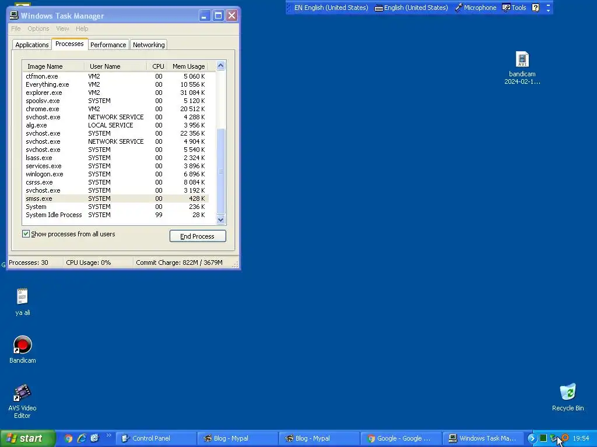Select the chrome.exe process row
Screen dimensions: 597x447
[116, 109]
